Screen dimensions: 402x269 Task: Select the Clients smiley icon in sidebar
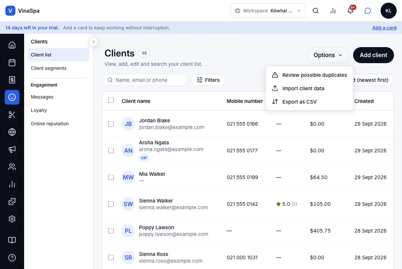point(12,97)
